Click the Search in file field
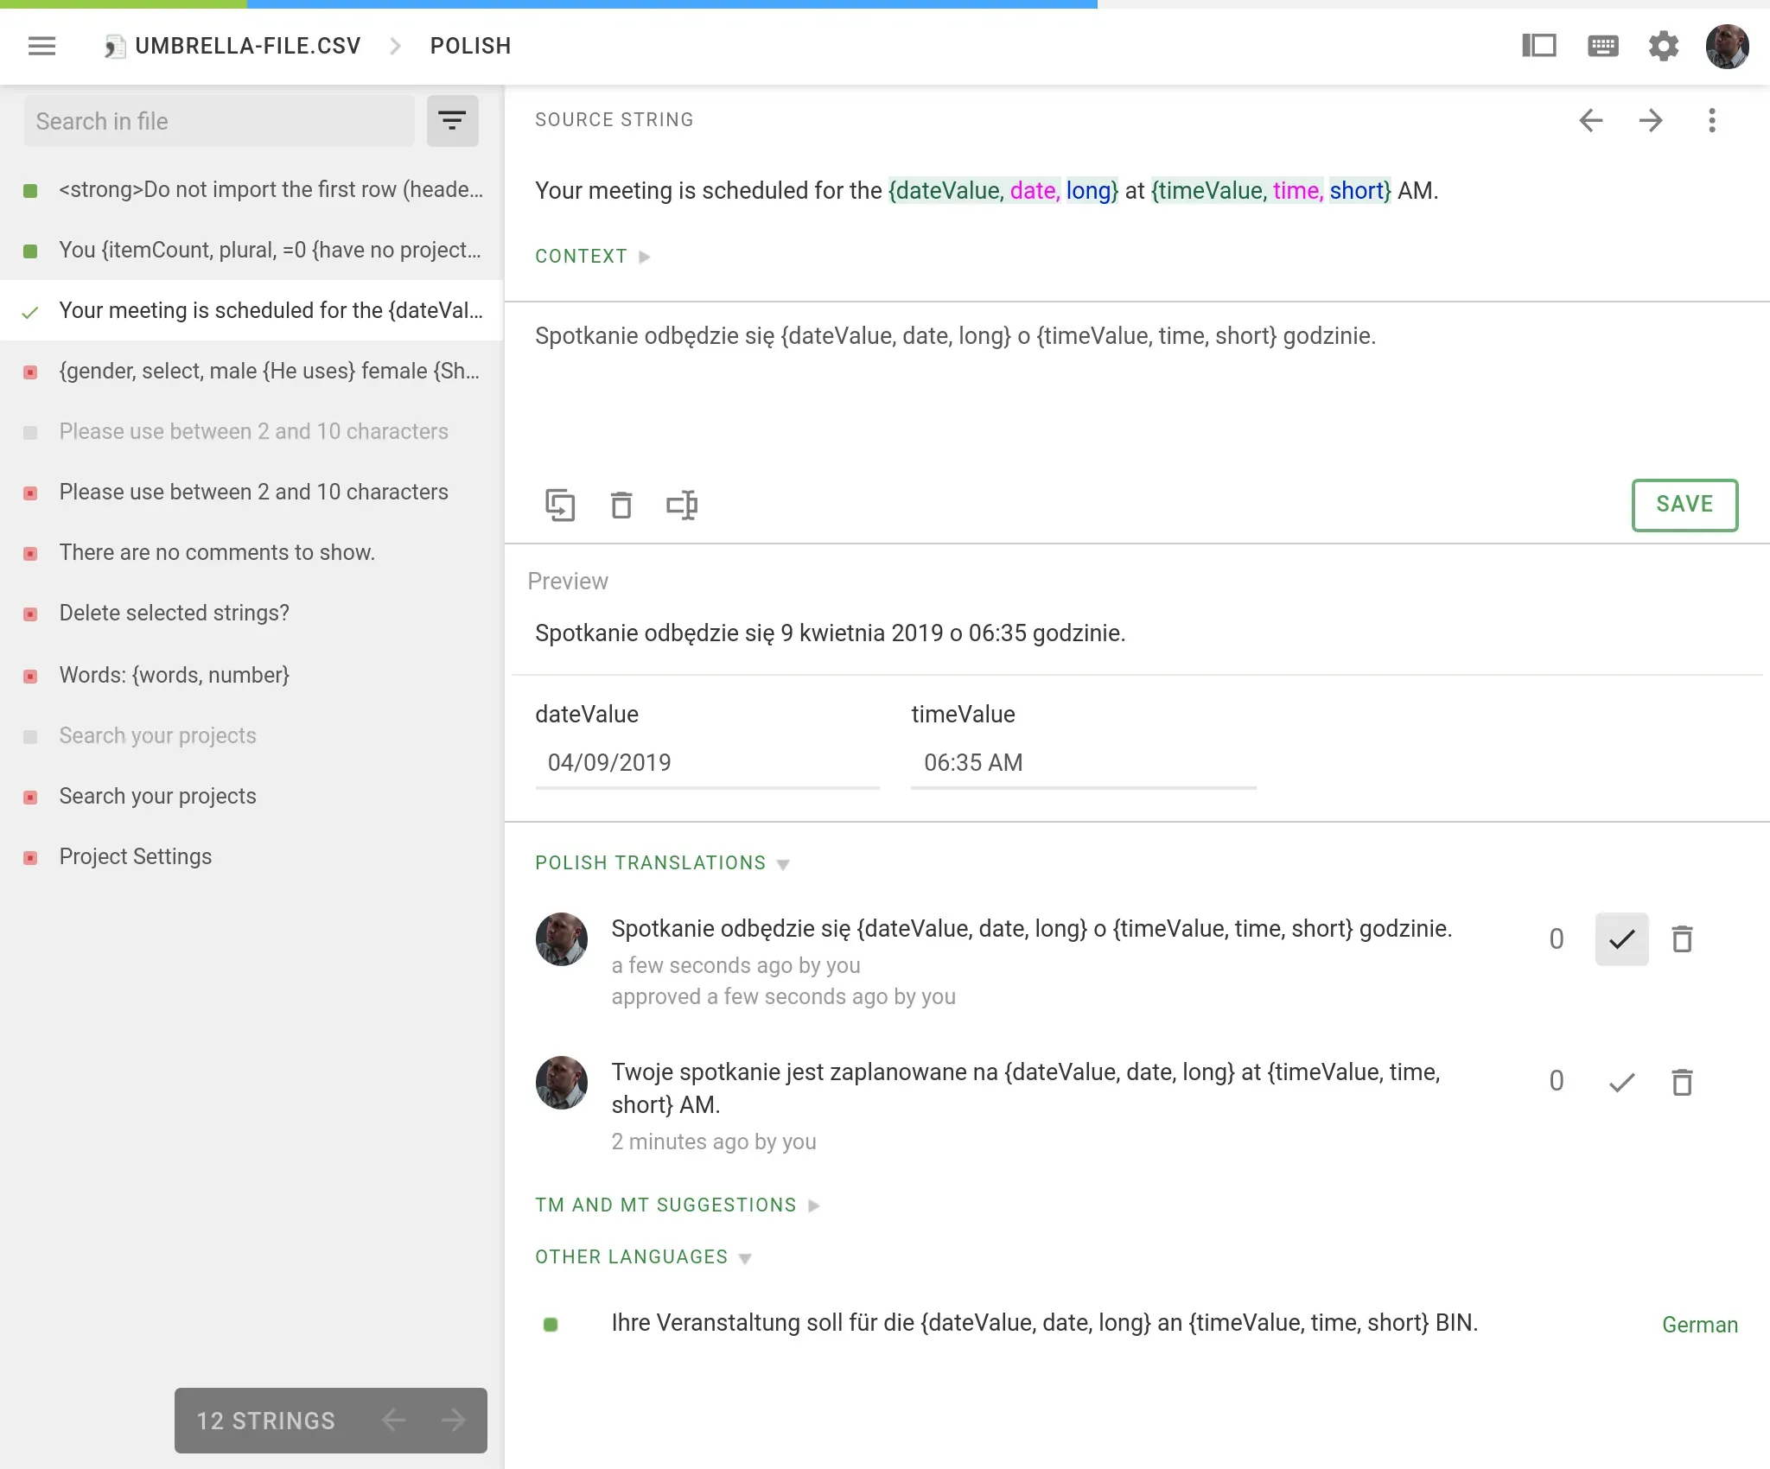 tap(219, 121)
